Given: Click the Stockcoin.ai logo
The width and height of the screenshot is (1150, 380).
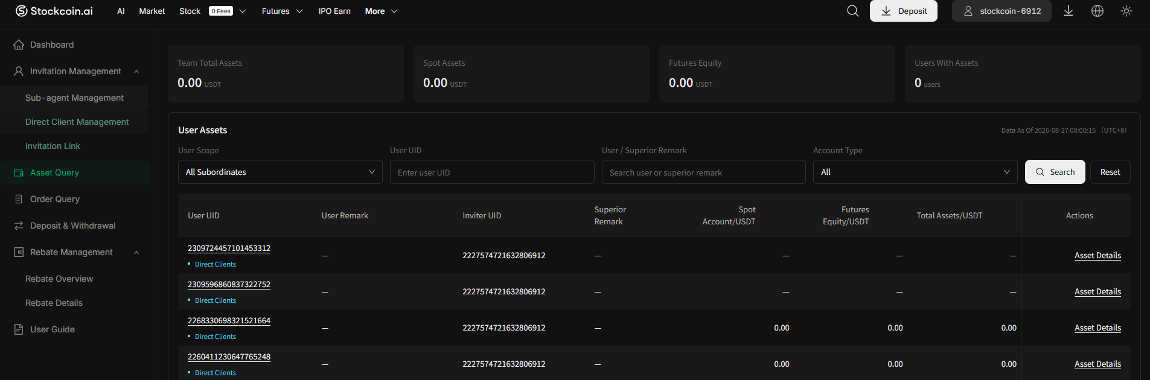Looking at the screenshot, I should click(x=54, y=11).
